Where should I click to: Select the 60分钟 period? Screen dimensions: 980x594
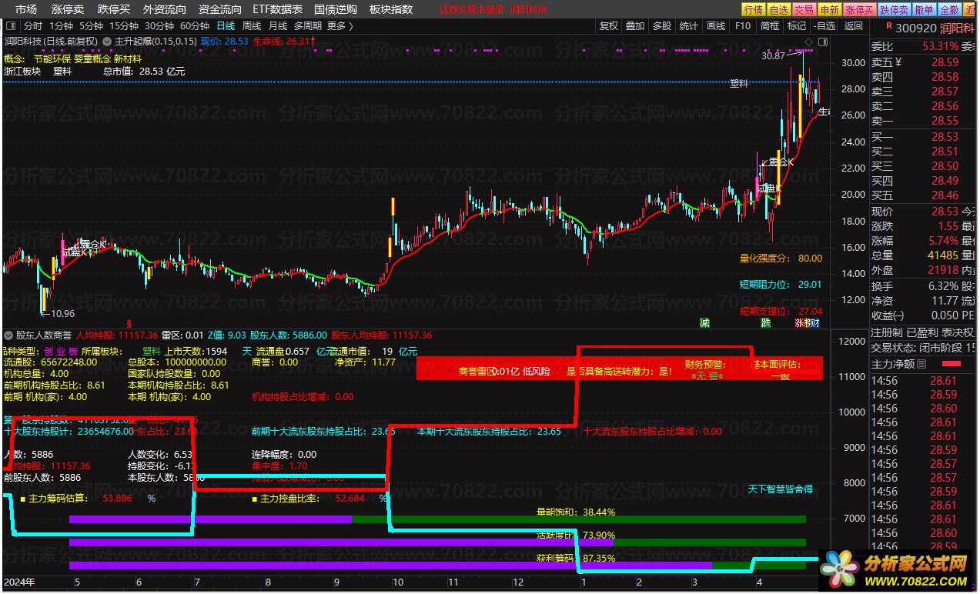click(x=195, y=25)
